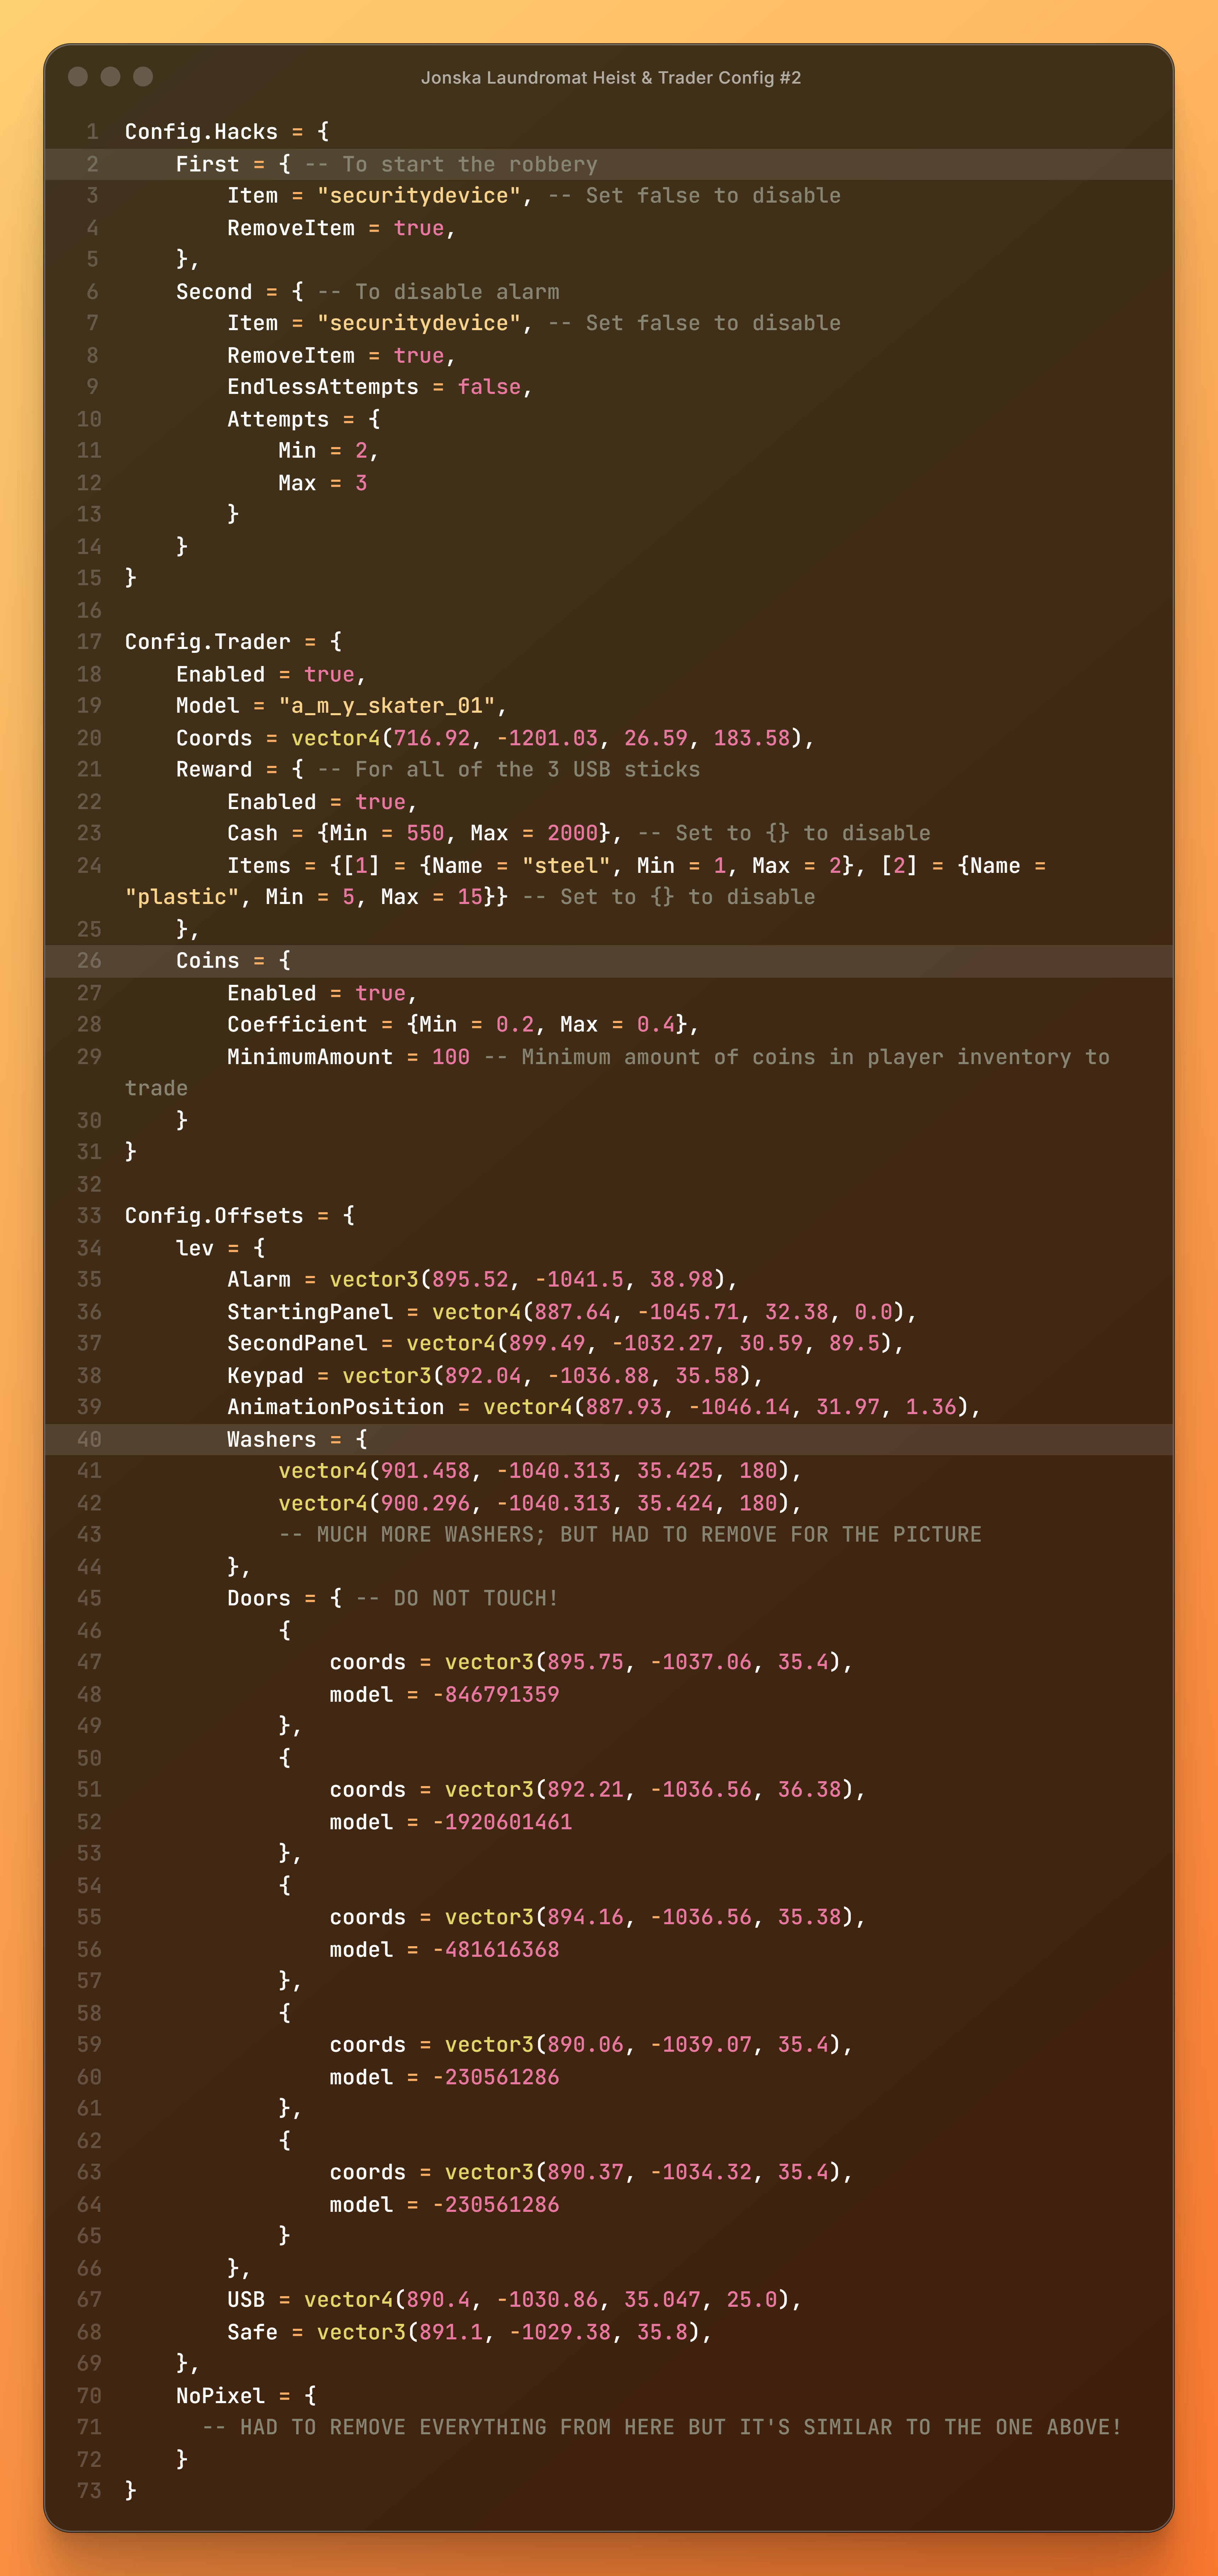Screen dimensions: 1218x2576
Task: Click model value '-481616368'
Action: (496, 1950)
